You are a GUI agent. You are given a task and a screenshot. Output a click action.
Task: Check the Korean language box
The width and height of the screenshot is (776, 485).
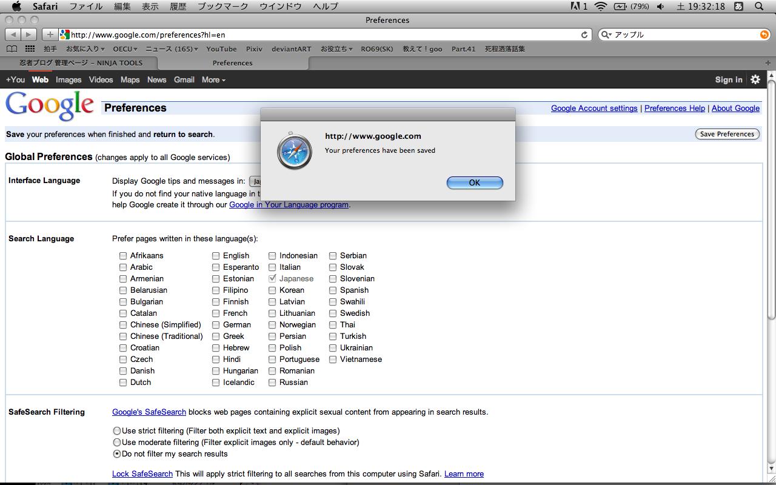pyautogui.click(x=272, y=290)
